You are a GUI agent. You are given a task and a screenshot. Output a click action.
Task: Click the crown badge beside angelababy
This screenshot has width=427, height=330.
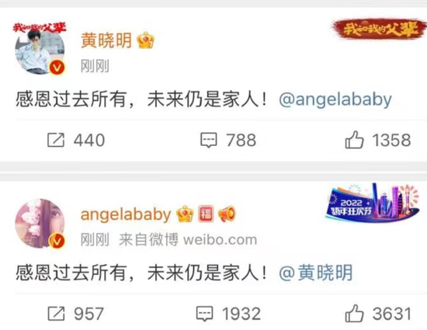tap(185, 214)
